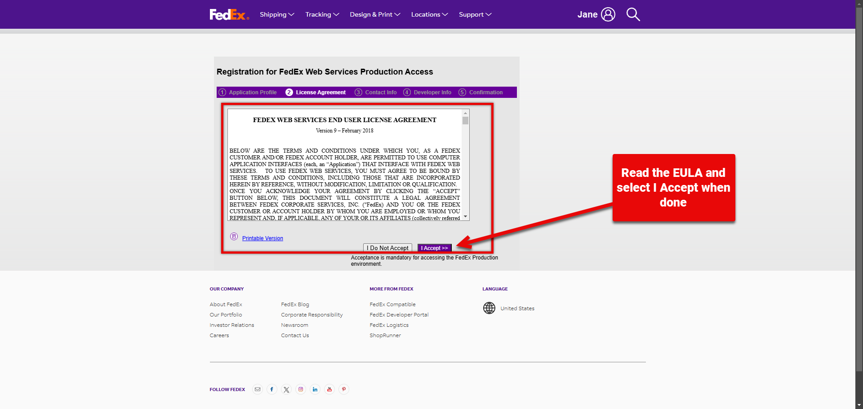
Task: Open the Printable Version link
Action: click(x=262, y=238)
